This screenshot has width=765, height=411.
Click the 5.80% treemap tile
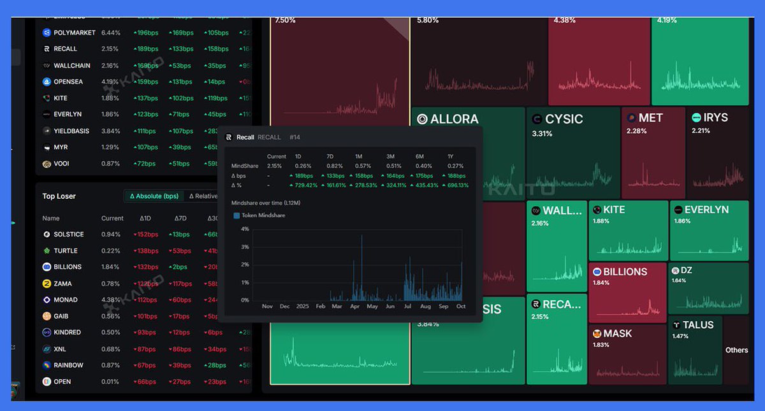(479, 61)
